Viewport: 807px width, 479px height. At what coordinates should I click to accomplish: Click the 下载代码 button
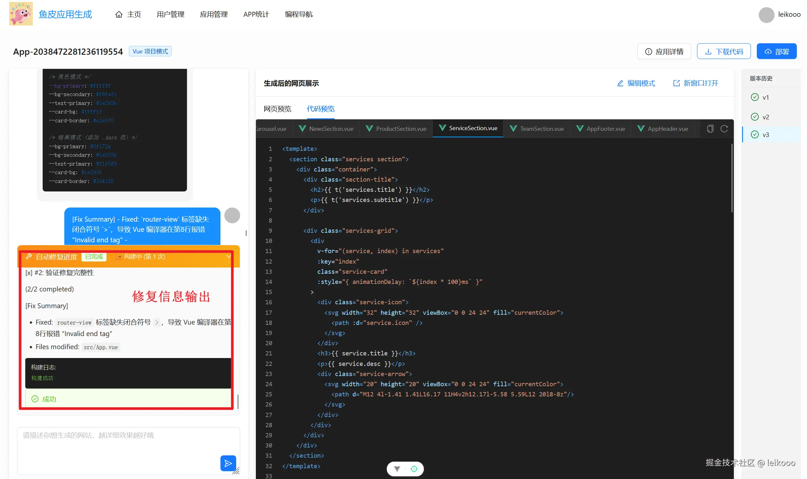point(724,51)
